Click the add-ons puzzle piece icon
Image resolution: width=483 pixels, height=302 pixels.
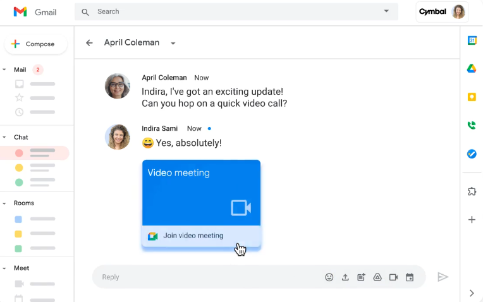[x=472, y=191]
